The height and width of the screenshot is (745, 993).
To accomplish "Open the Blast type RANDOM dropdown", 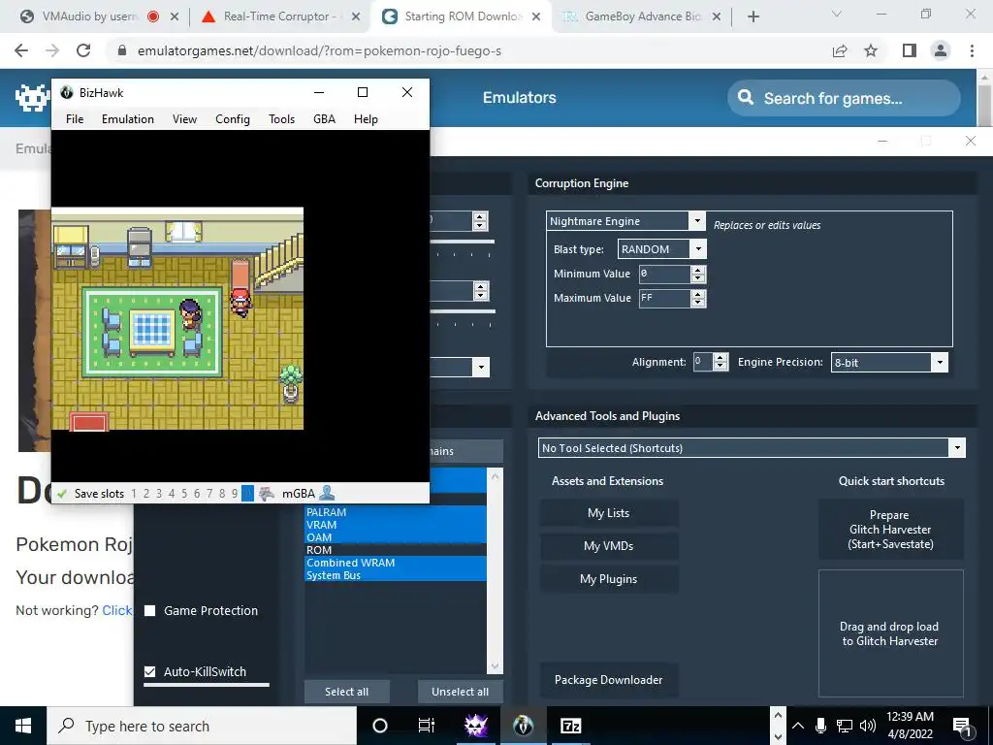I will (698, 249).
